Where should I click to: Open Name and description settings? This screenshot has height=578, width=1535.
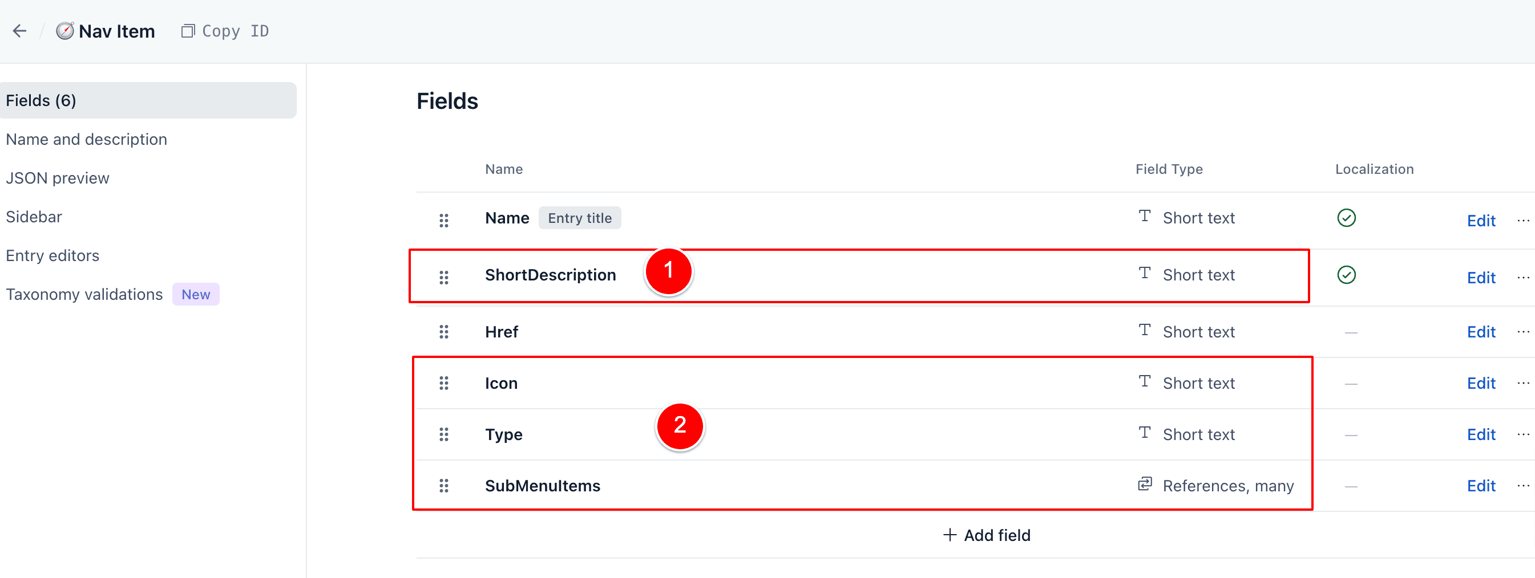[86, 139]
